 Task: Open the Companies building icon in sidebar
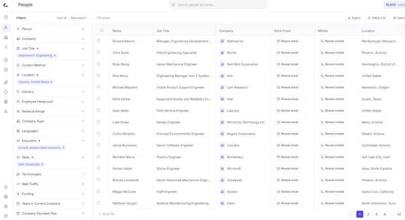pos(6,37)
